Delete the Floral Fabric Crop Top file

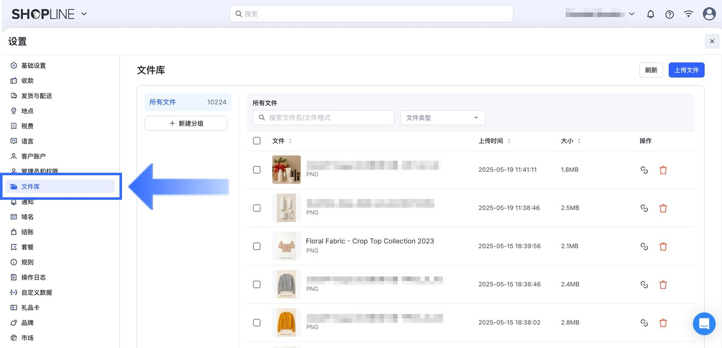pos(663,246)
